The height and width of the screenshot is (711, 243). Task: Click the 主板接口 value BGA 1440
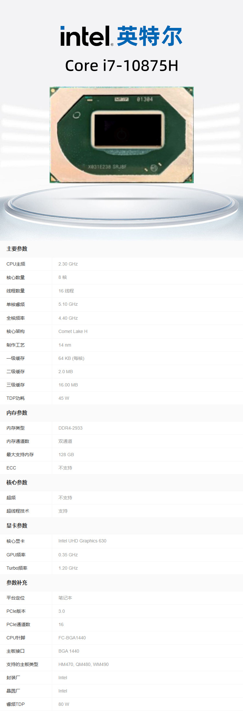click(69, 651)
